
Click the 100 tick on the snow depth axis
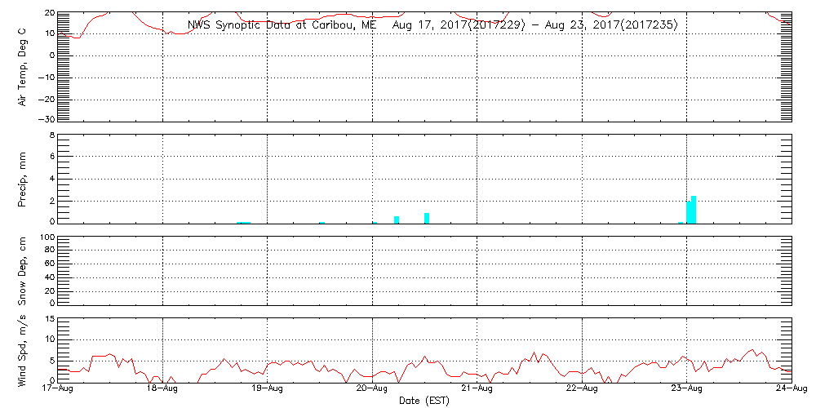pos(46,237)
